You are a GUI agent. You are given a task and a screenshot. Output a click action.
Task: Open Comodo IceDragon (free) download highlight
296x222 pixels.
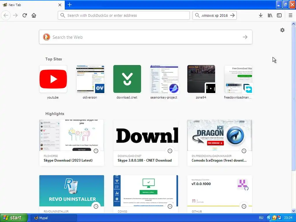[220, 143]
